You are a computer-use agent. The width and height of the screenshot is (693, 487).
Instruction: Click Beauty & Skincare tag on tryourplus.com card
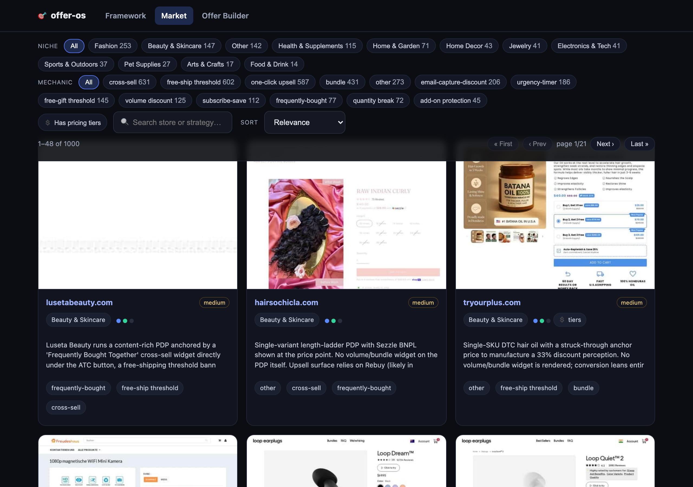coord(496,320)
